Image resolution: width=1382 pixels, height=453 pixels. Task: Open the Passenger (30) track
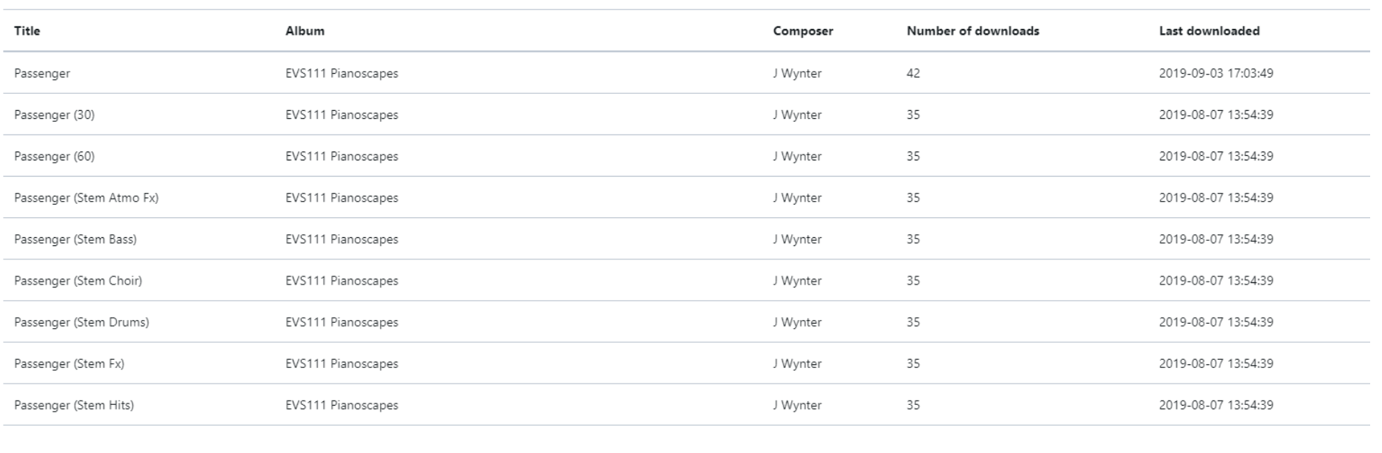click(55, 115)
